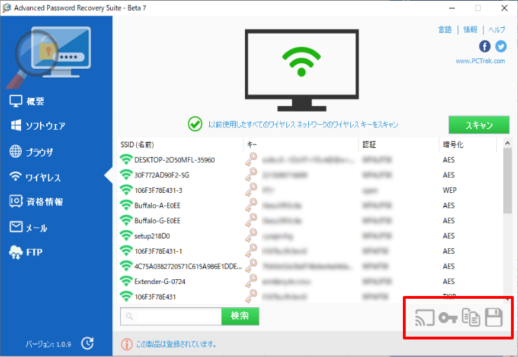Click the key icon in bottom toolbar
Image resolution: width=518 pixels, height=357 pixels.
[x=448, y=318]
